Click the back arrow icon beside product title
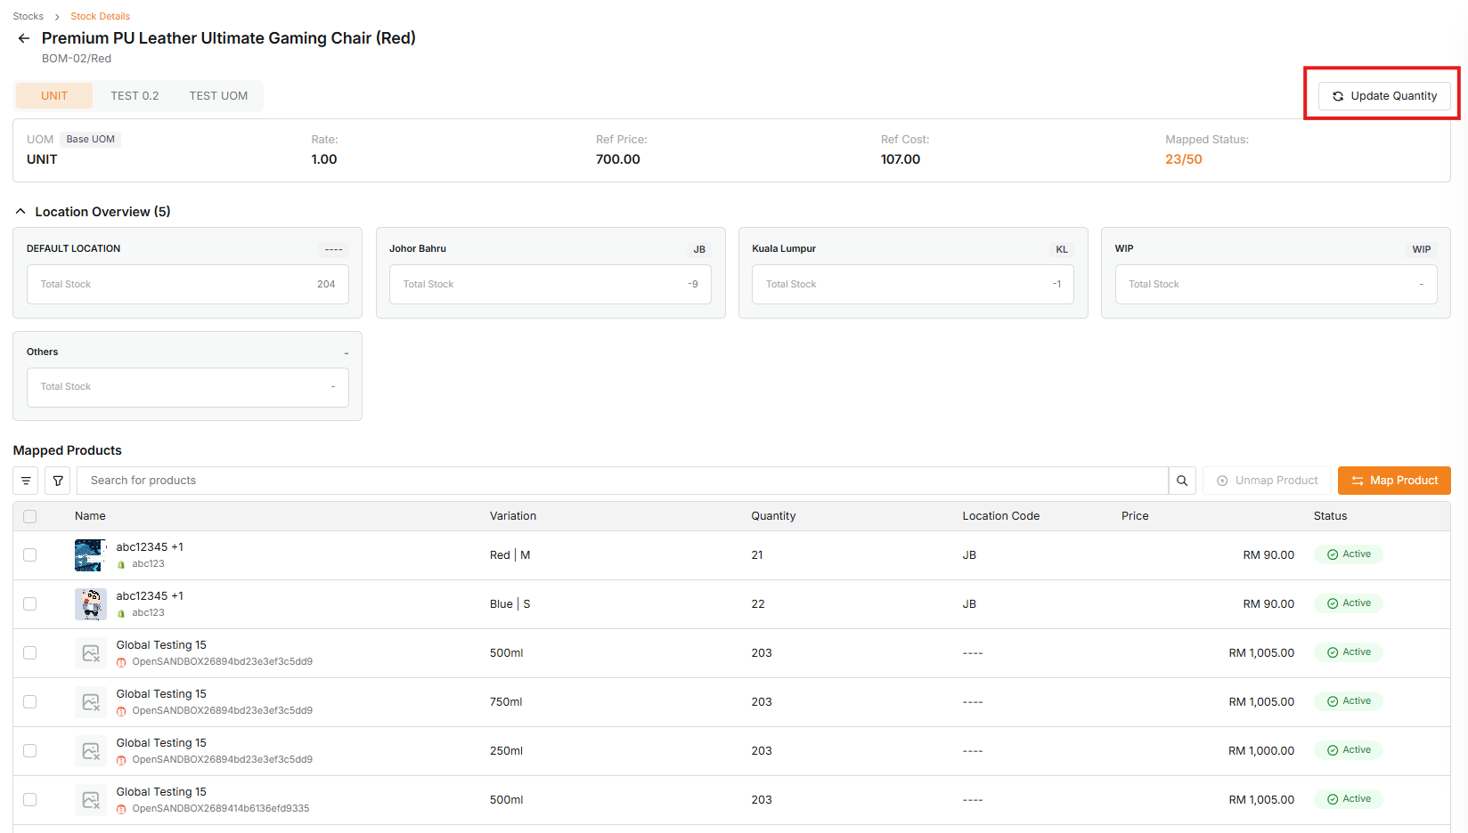 pos(24,38)
